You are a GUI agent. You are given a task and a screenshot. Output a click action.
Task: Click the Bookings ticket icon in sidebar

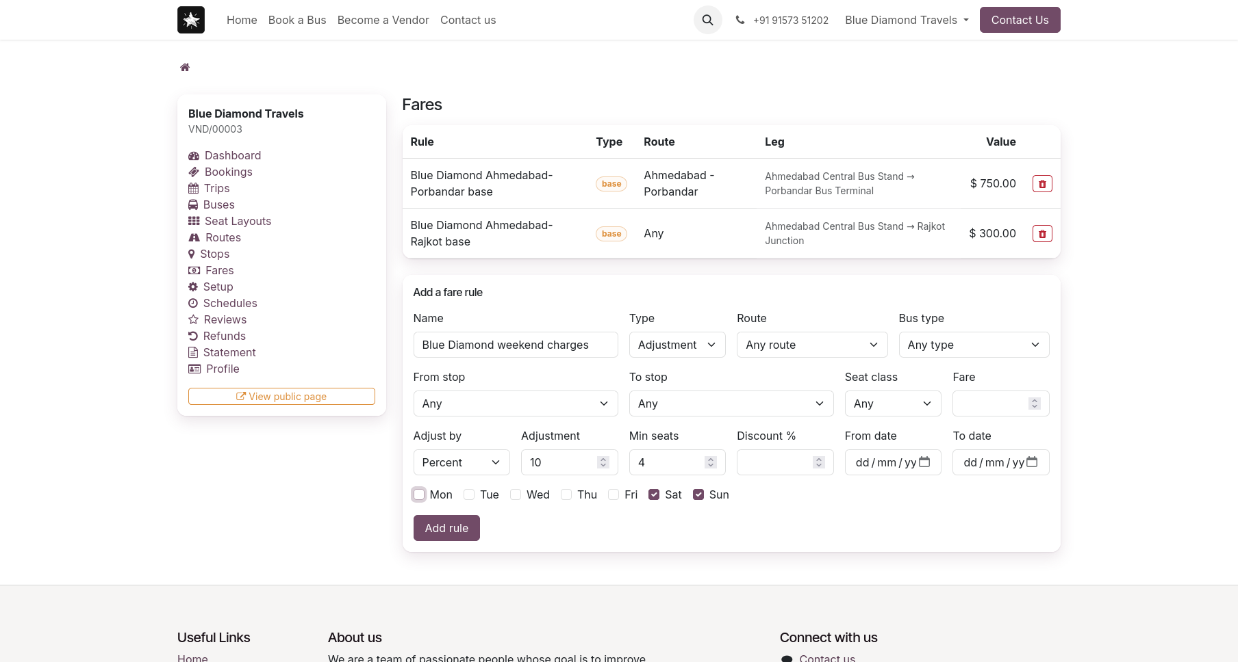(194, 172)
